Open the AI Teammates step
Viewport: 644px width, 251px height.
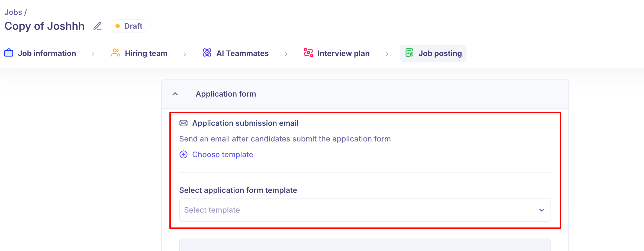(236, 53)
